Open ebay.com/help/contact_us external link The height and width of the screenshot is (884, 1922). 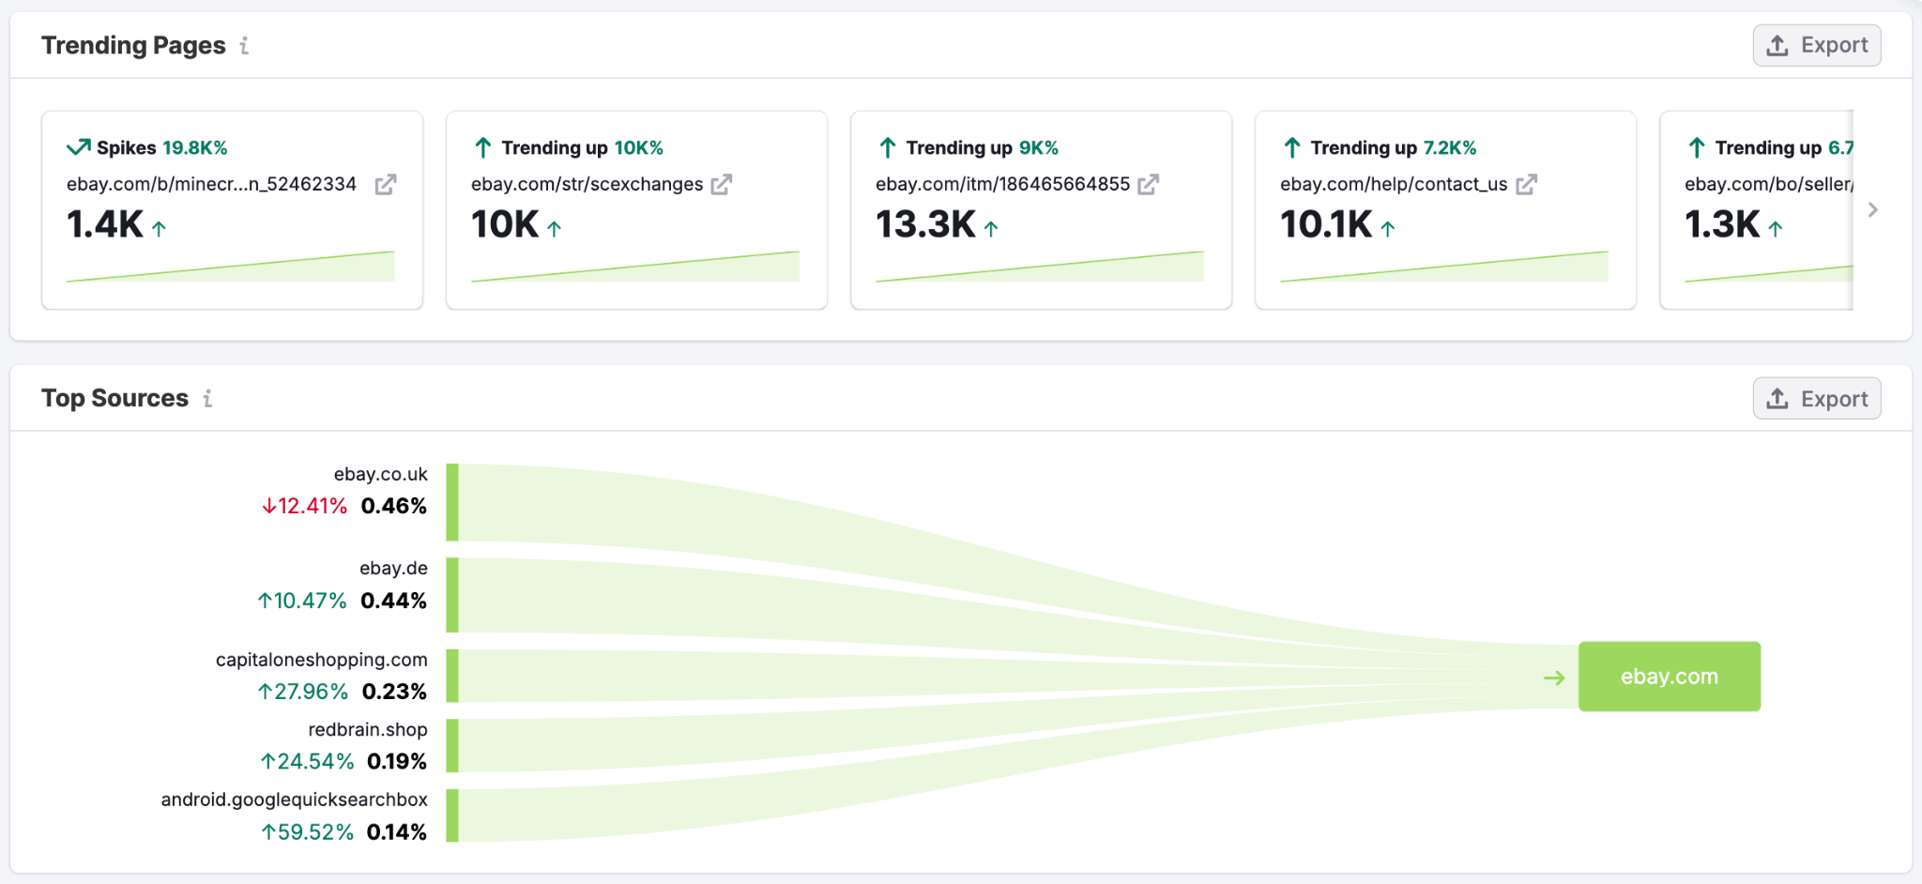click(x=1528, y=184)
